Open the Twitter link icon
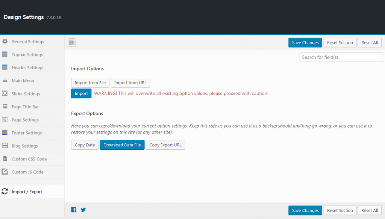This screenshot has height=219, width=385. (x=83, y=210)
